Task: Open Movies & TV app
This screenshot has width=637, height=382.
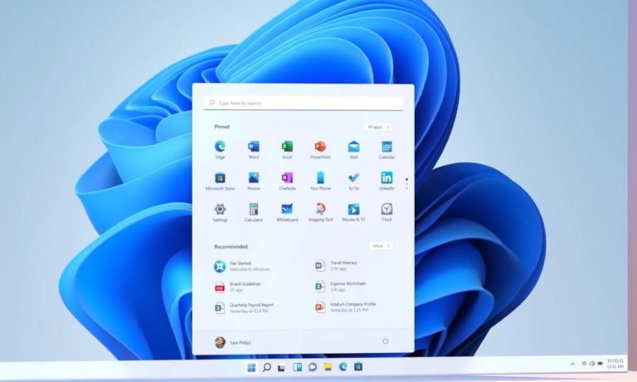Action: coord(353,213)
